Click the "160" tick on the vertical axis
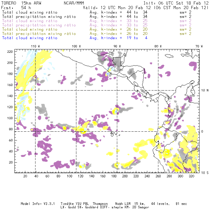Viewport: 210px width, 210px height. [10, 85]
